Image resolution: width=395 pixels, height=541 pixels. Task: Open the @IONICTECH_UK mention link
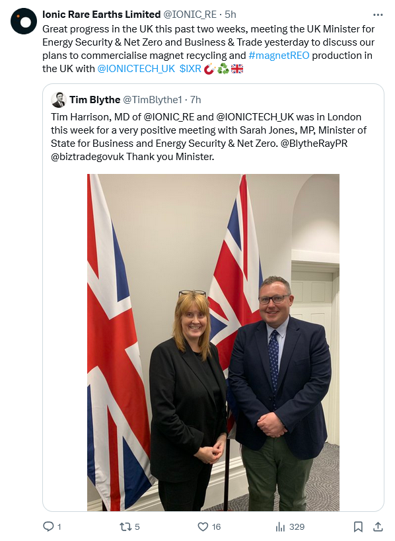(x=136, y=69)
